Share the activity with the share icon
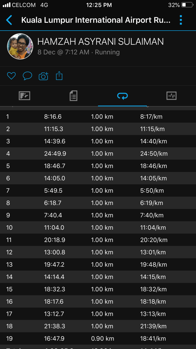This screenshot has width=196, height=349. (59, 76)
